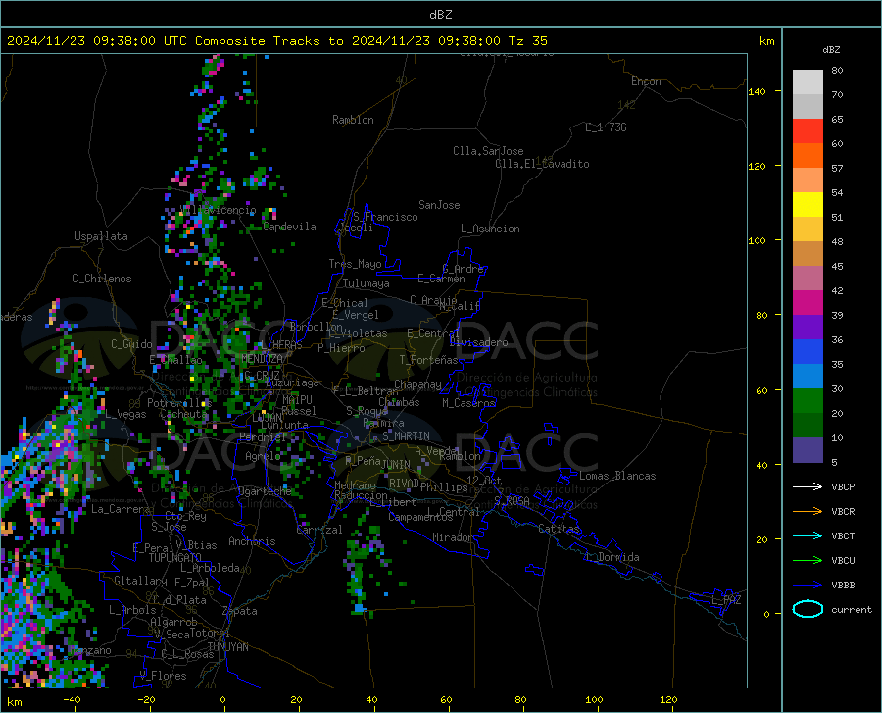
Task: Click the Zapata map label
Action: click(240, 611)
